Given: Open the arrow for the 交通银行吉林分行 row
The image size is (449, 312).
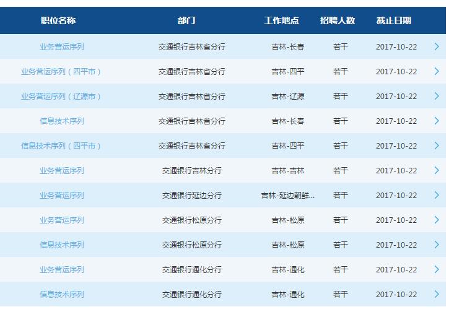Looking at the screenshot, I should click(437, 170).
